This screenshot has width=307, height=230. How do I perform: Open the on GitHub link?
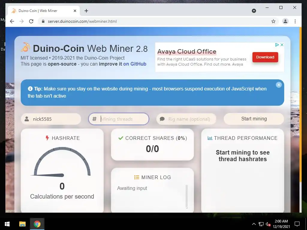[135, 64]
